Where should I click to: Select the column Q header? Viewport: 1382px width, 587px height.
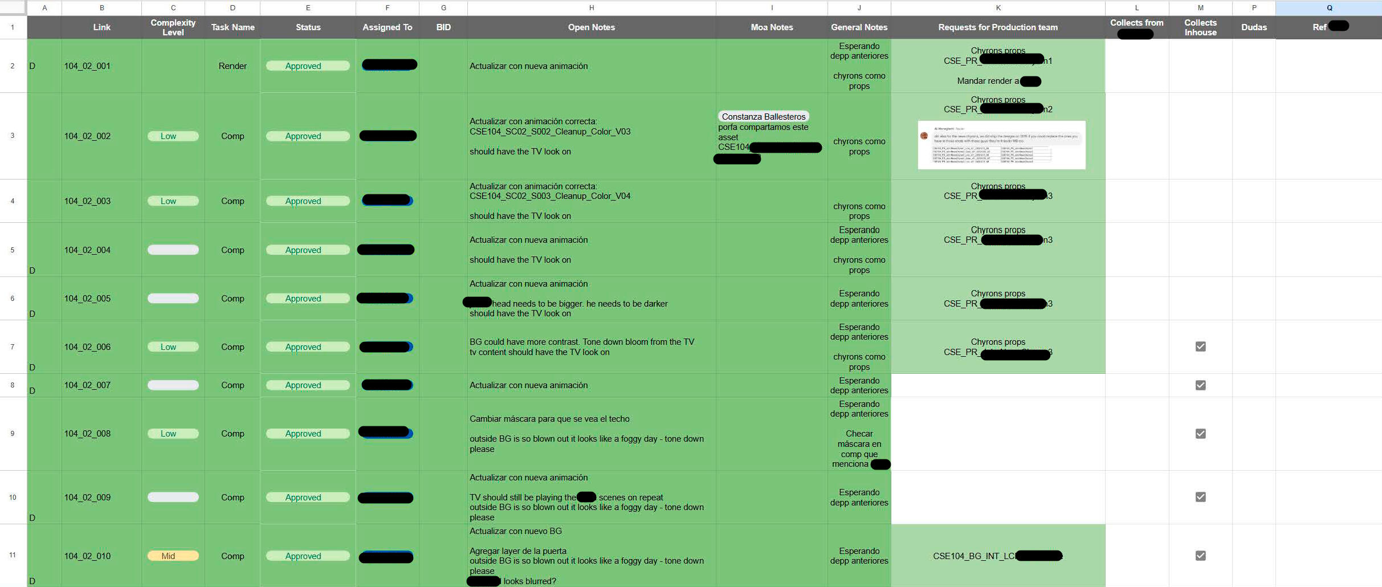1328,8
